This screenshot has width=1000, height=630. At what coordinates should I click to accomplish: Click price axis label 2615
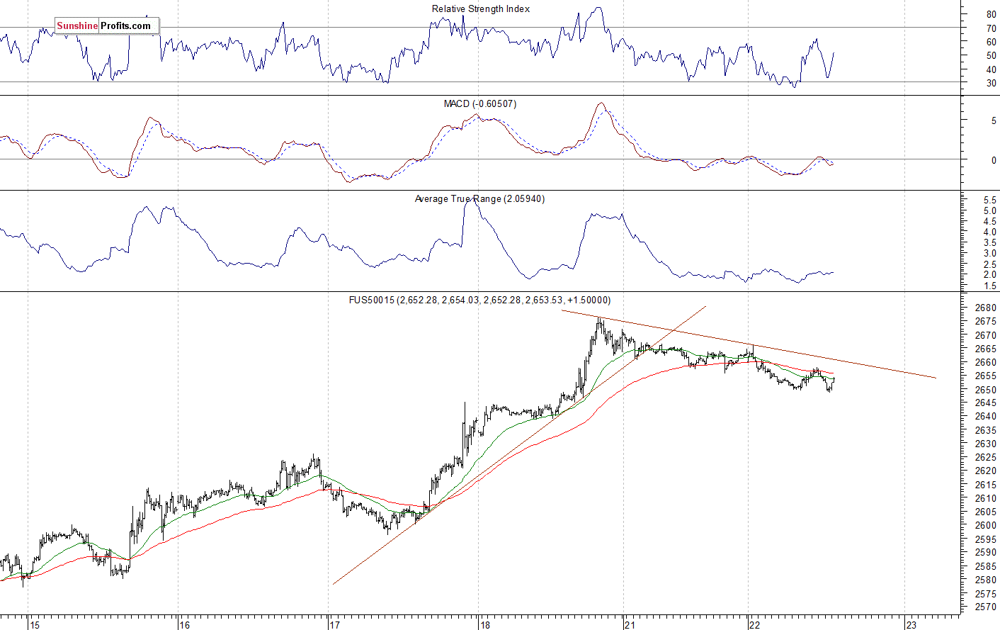[986, 485]
